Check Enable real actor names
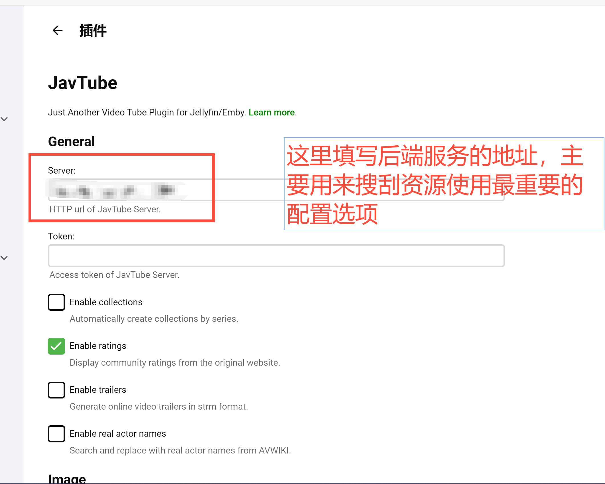This screenshot has width=605, height=484. pos(56,434)
